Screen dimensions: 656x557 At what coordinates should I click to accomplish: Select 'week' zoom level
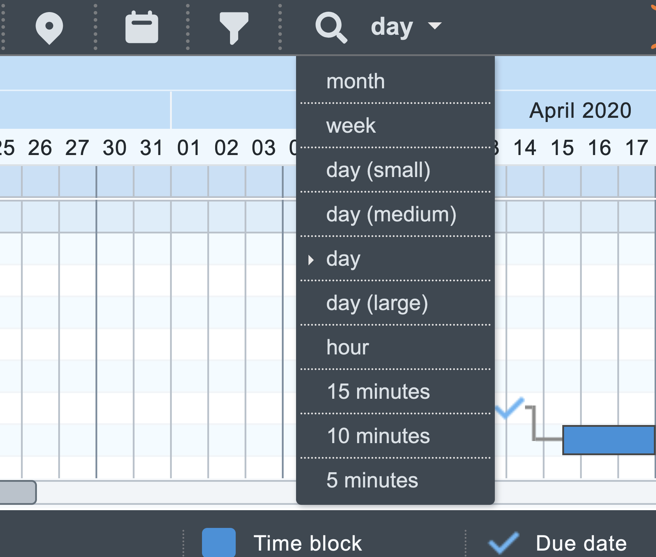351,125
